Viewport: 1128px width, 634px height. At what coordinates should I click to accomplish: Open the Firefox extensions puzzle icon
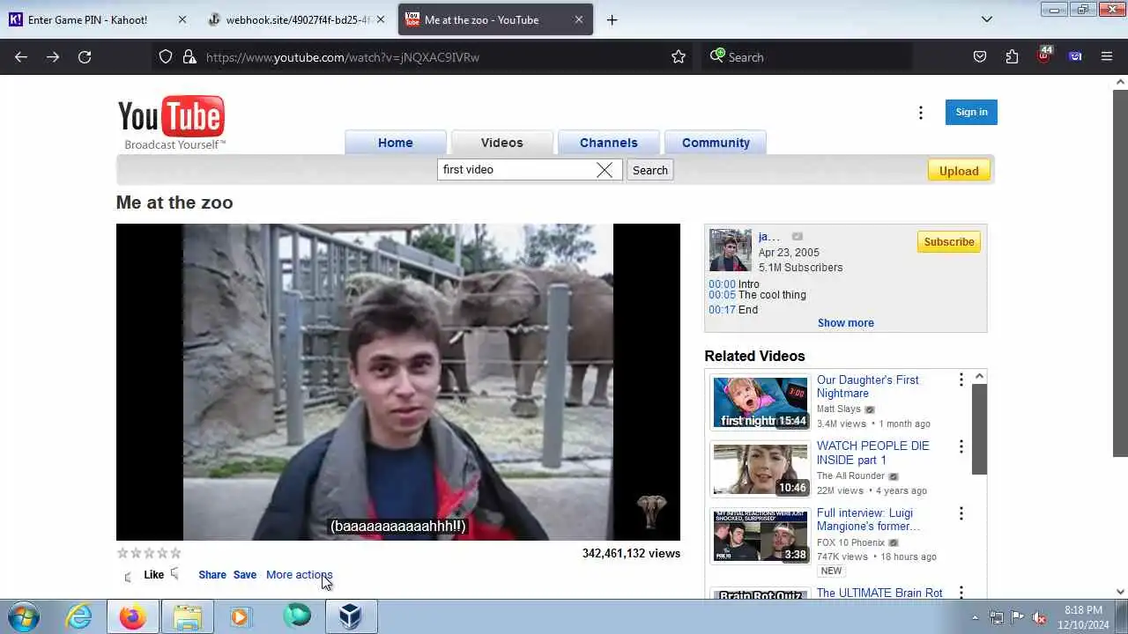pos(1012,57)
